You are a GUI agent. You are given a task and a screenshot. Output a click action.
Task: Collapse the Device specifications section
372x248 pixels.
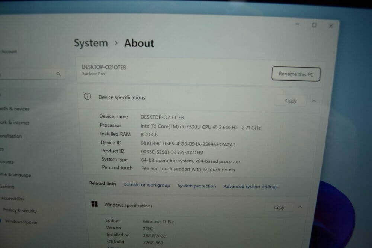point(314,101)
